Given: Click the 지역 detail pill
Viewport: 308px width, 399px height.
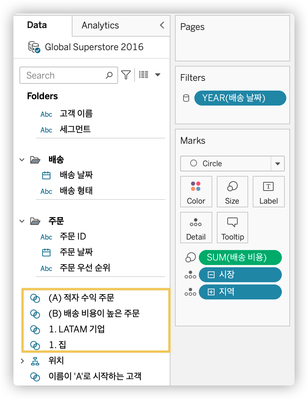Looking at the screenshot, I should pyautogui.click(x=240, y=292).
